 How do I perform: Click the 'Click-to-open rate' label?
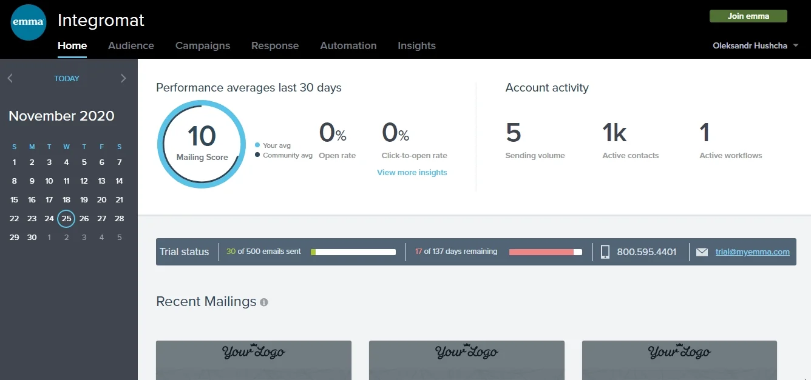(x=415, y=156)
